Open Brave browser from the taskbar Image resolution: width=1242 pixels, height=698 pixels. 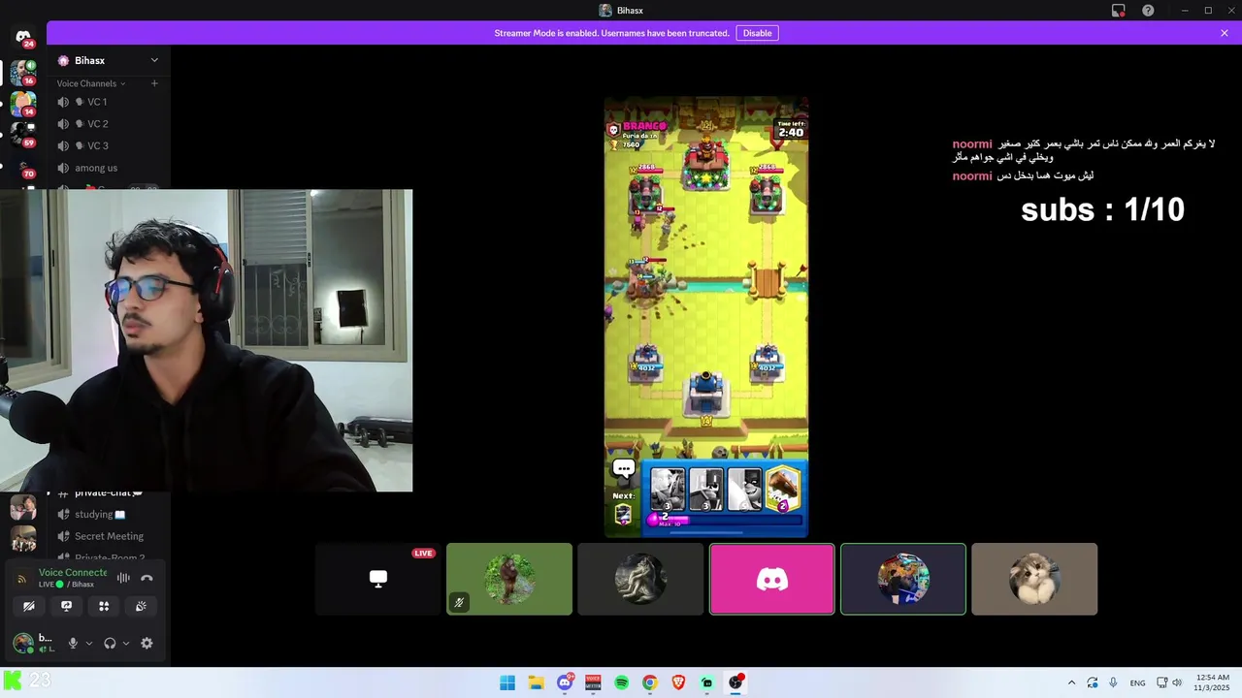pyautogui.click(x=678, y=682)
